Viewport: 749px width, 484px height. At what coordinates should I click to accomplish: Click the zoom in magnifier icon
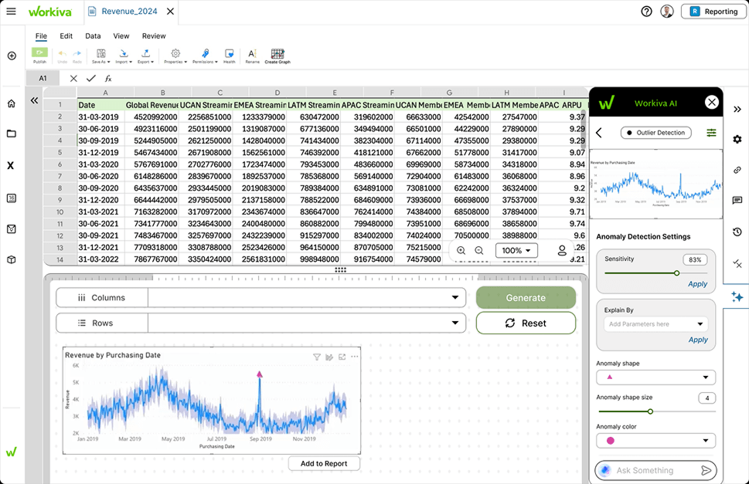[461, 250]
